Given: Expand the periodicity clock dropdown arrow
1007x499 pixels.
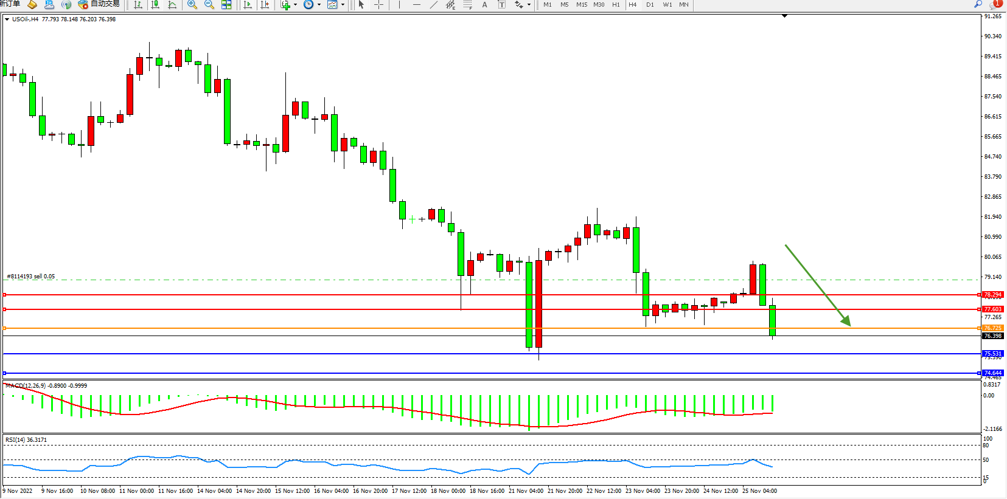Looking at the screenshot, I should pyautogui.click(x=319, y=5).
